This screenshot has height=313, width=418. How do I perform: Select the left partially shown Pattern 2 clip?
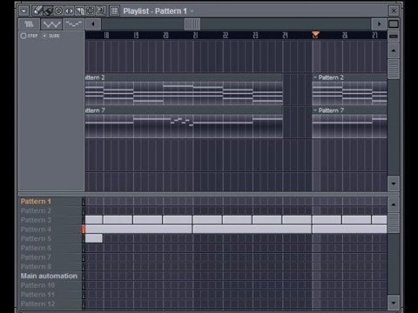coord(184,90)
